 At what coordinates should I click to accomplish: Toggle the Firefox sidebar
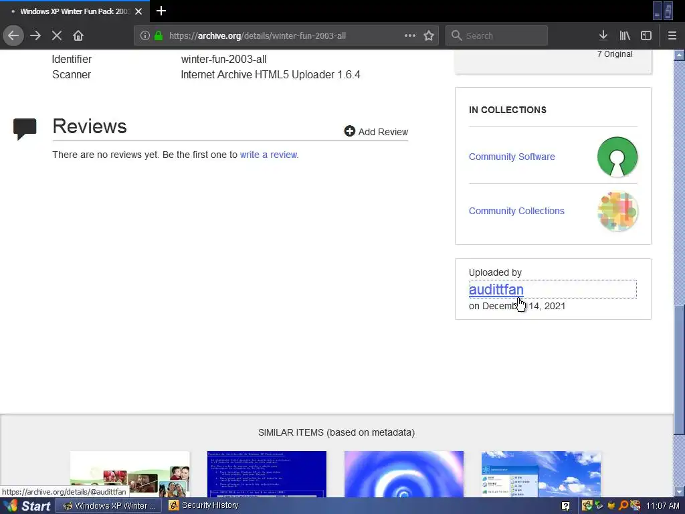(x=646, y=35)
